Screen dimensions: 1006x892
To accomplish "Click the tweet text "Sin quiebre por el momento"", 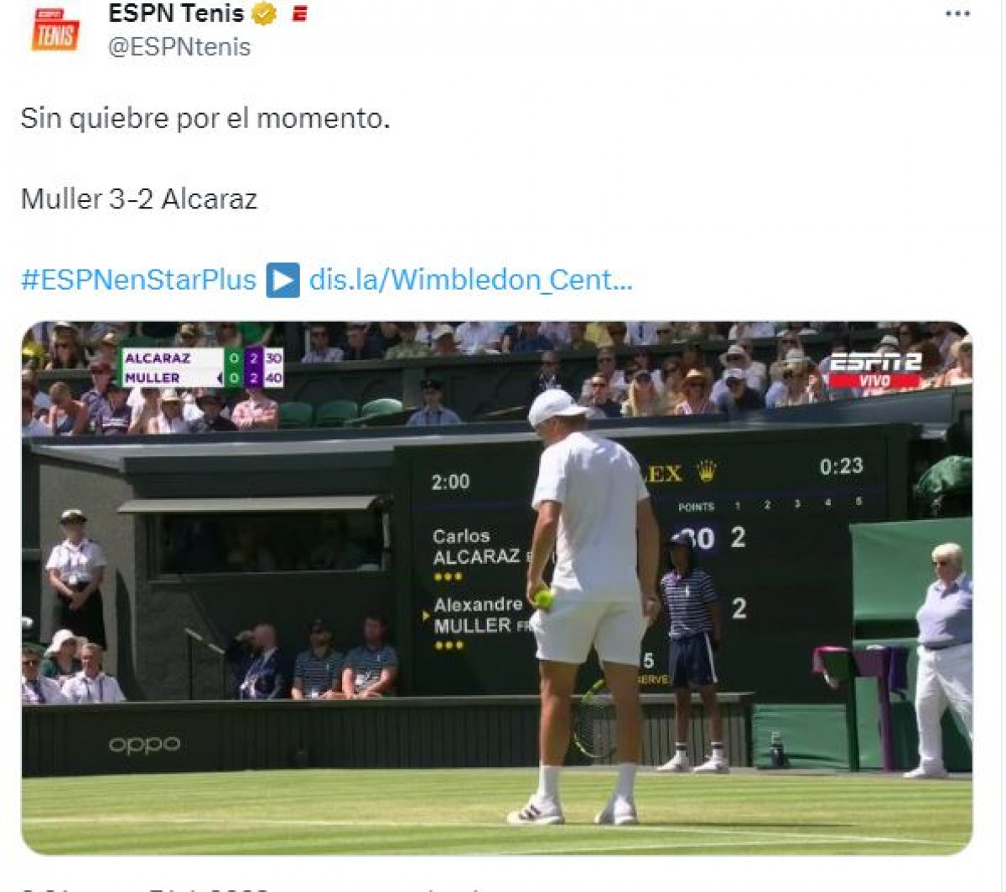I will tap(205, 118).
